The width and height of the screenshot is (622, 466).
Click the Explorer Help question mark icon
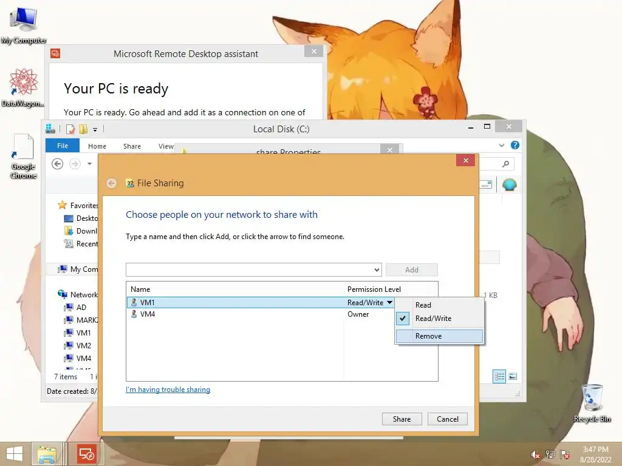pos(515,145)
